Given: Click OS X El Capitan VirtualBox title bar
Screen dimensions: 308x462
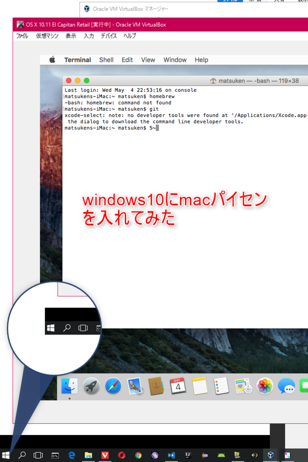Looking at the screenshot, I should click(x=160, y=24).
